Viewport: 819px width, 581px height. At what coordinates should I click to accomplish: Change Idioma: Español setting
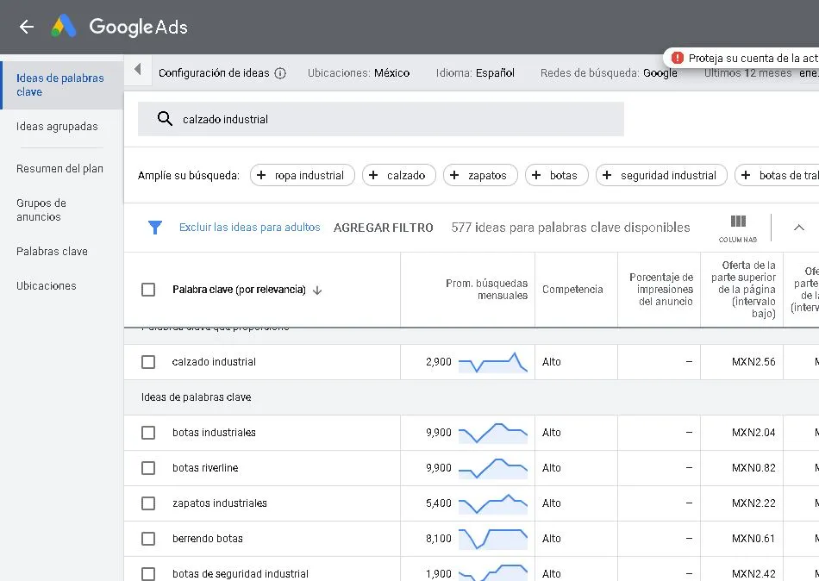point(475,73)
